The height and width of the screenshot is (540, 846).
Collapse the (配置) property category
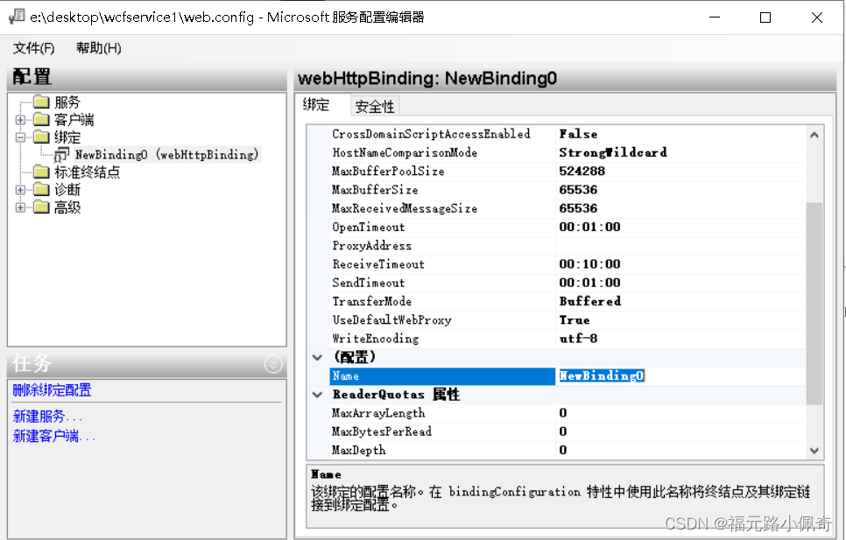(x=317, y=357)
